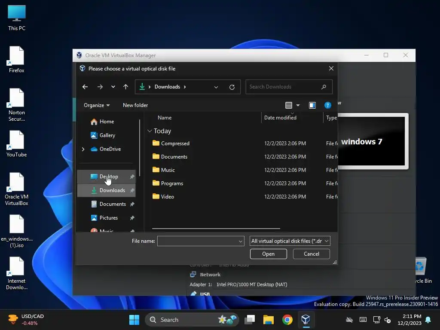Screen dimensions: 440x330
Task: Click VirtualBox icon in taskbar
Action: click(x=306, y=320)
